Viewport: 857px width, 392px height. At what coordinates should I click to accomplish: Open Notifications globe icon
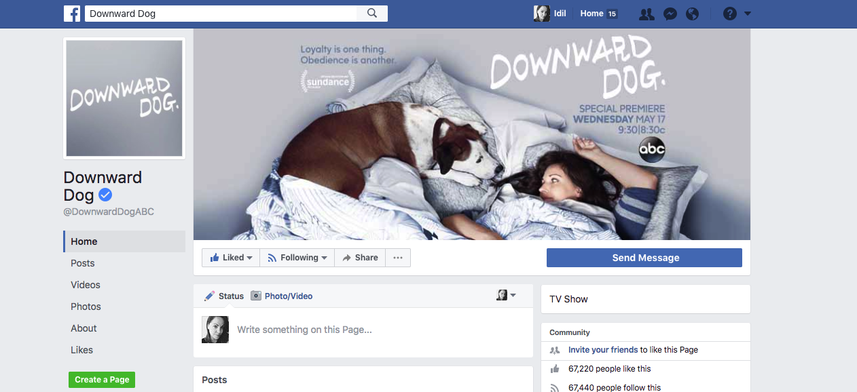click(x=692, y=14)
